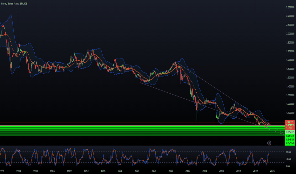Click the 1980 label on time axis
The image size is (296, 174).
[18, 171]
